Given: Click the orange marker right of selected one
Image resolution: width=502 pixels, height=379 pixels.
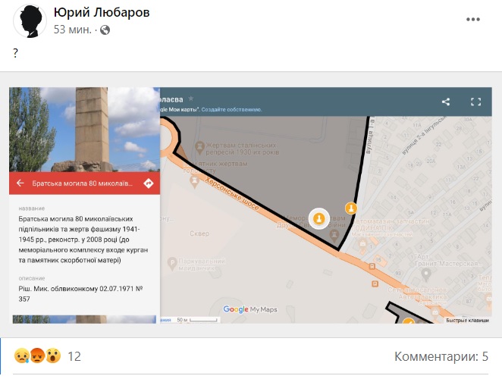Looking at the screenshot, I should [350, 208].
